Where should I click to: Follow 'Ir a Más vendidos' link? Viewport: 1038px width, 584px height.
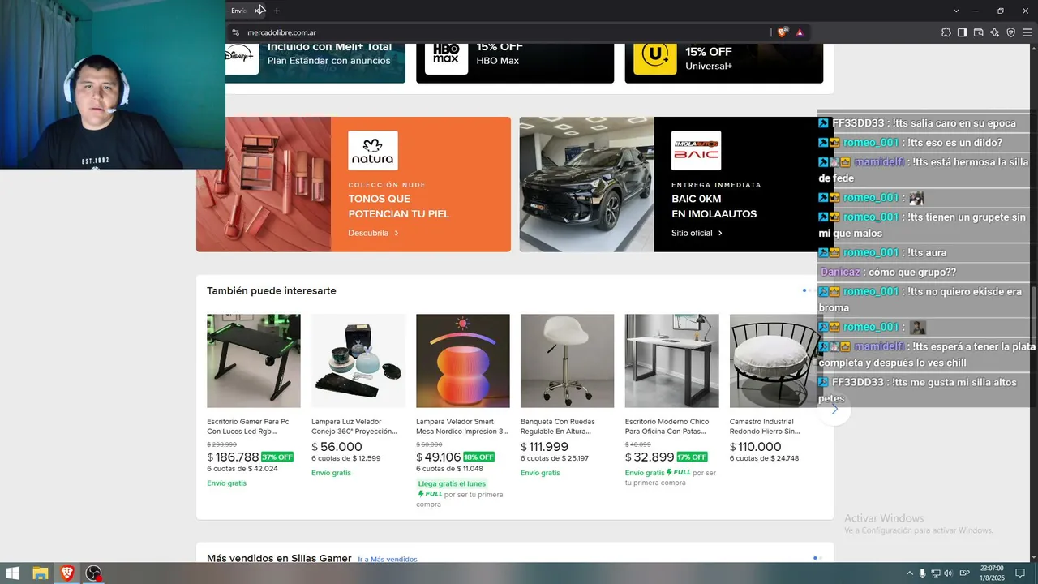tap(388, 560)
